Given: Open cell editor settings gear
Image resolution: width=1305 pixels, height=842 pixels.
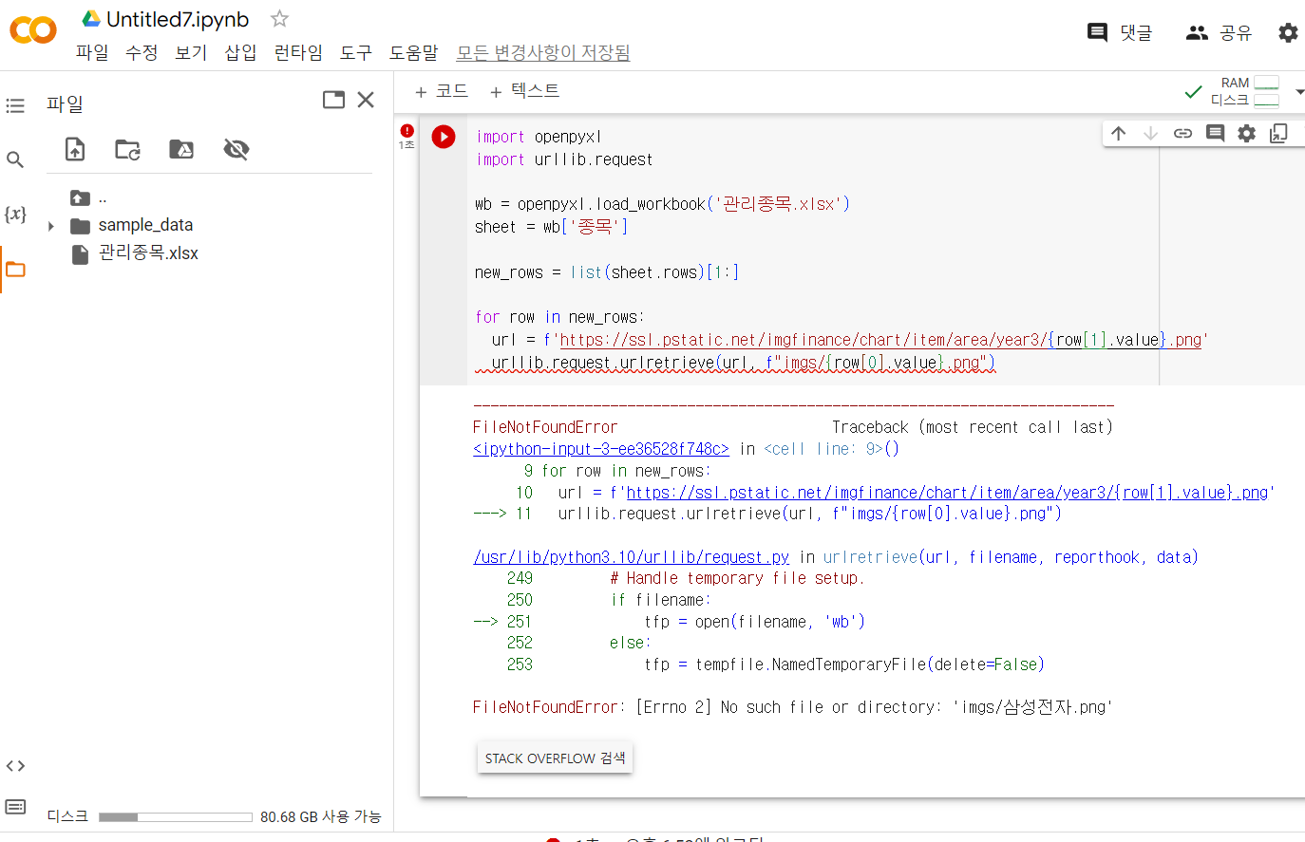Looking at the screenshot, I should click(x=1247, y=134).
